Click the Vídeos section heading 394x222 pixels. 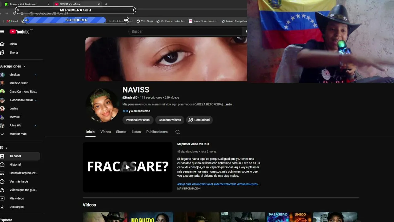pyautogui.click(x=89, y=205)
